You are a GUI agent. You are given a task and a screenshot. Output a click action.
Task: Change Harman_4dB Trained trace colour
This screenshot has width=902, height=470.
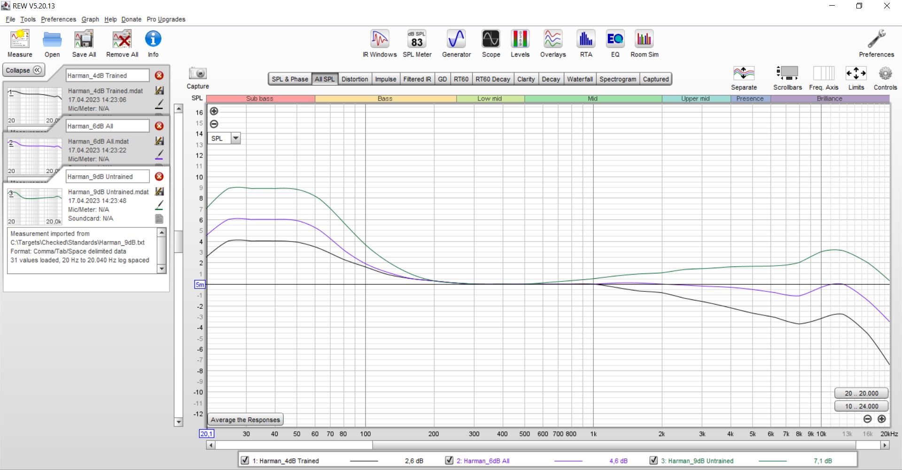(x=159, y=104)
